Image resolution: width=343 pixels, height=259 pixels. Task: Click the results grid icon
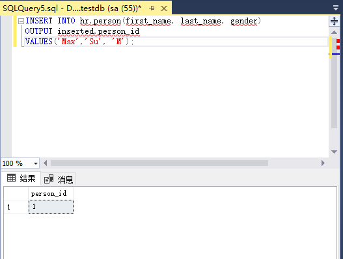click(11, 178)
